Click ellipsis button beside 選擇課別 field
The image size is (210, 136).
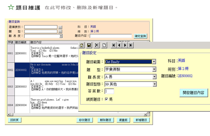coord(60,27)
